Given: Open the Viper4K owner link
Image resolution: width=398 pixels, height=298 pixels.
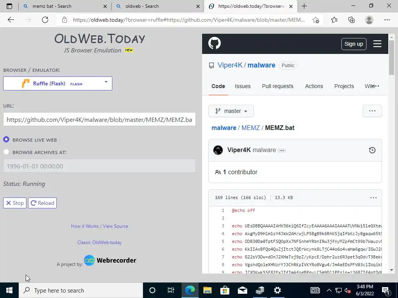Looking at the screenshot, I should click(230, 65).
